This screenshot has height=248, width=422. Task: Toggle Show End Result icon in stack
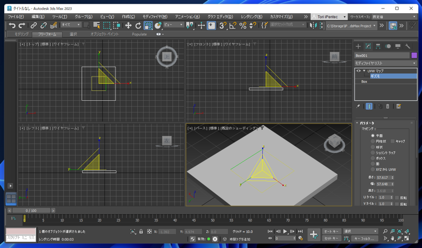point(369,107)
